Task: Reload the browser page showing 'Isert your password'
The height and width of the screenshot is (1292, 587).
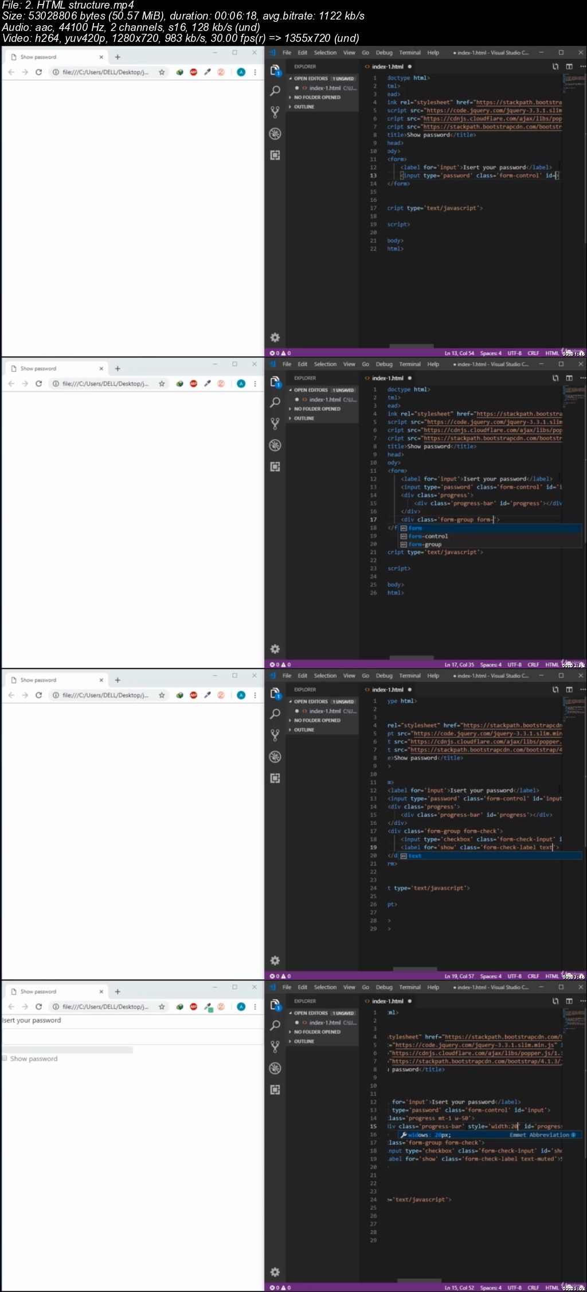Action: click(x=38, y=1006)
